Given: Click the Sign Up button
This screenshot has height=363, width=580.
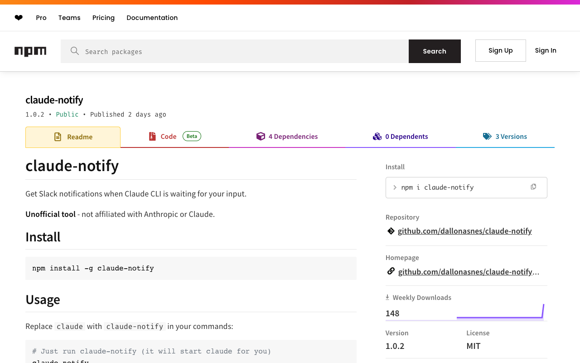Looking at the screenshot, I should (x=501, y=50).
